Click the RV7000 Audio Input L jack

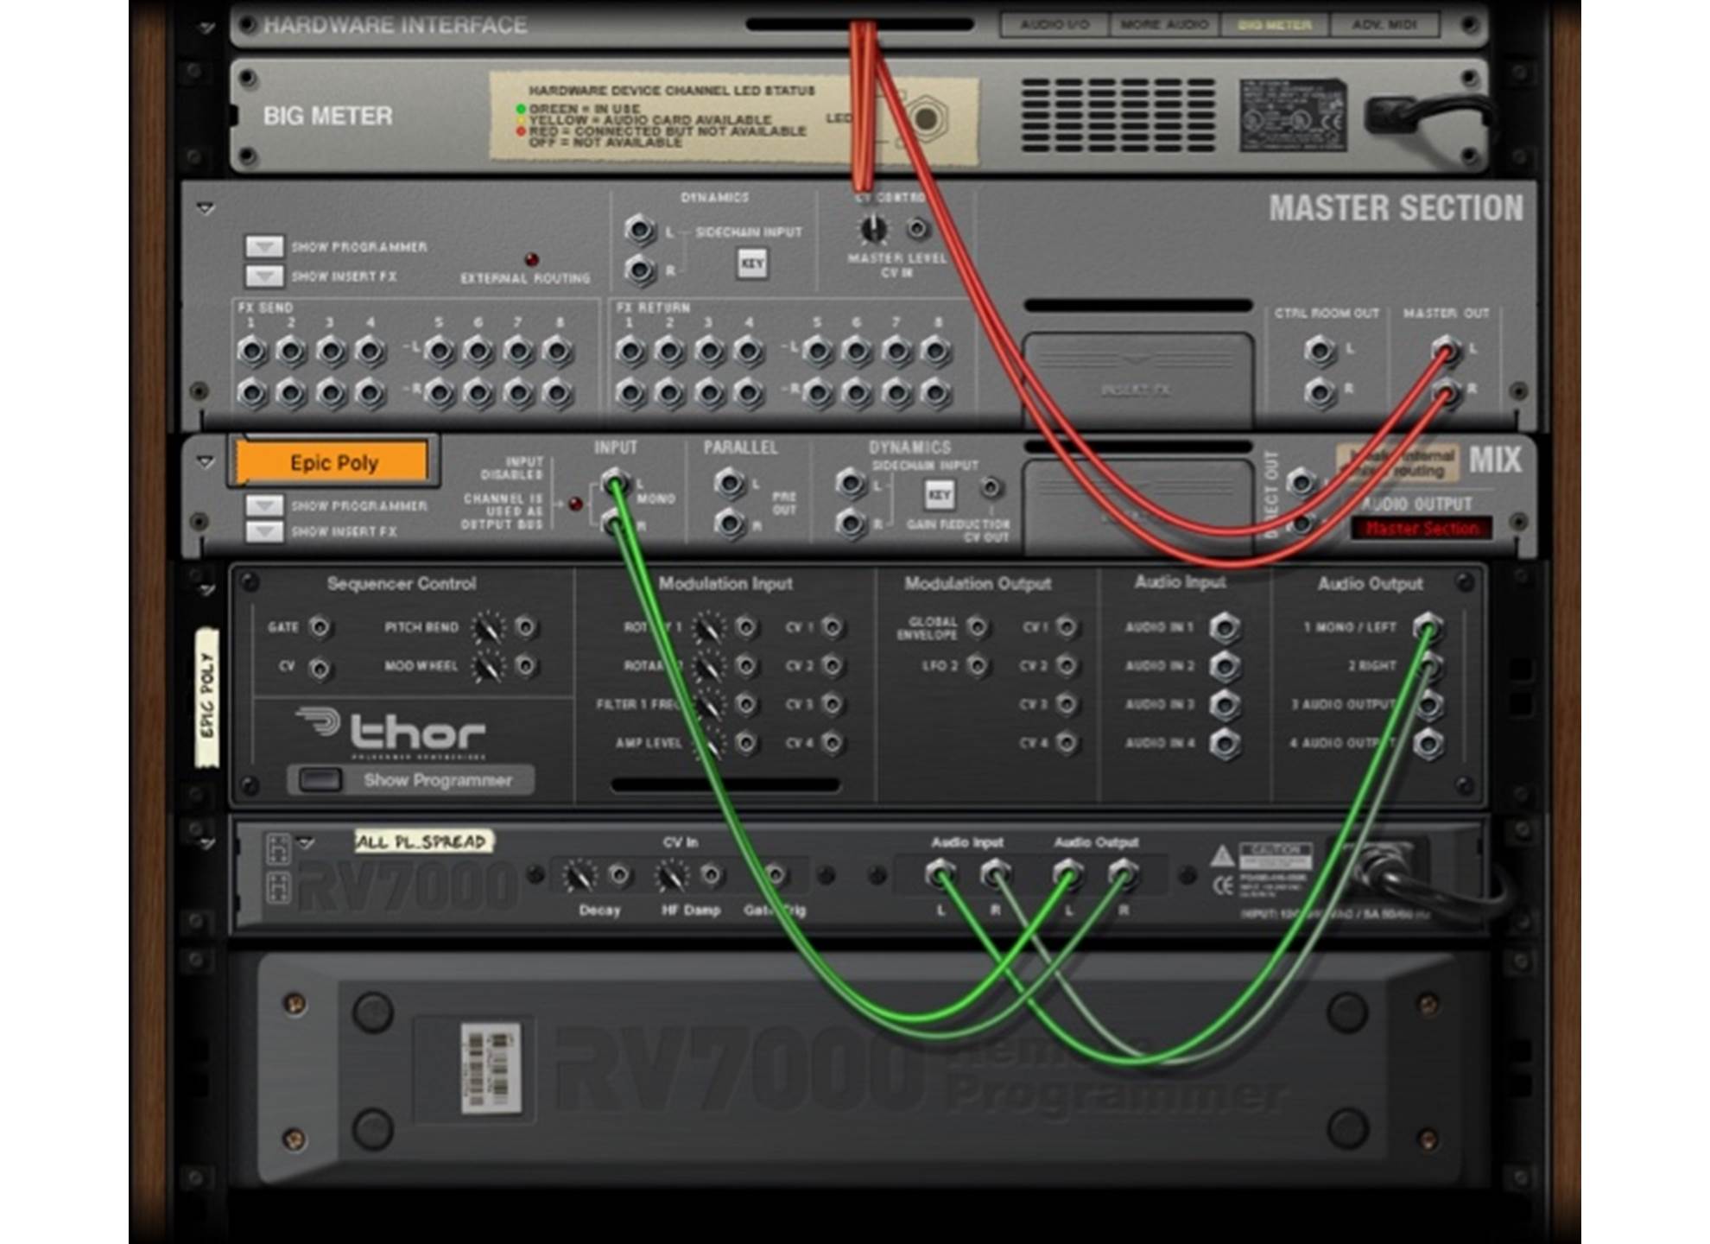point(940,874)
